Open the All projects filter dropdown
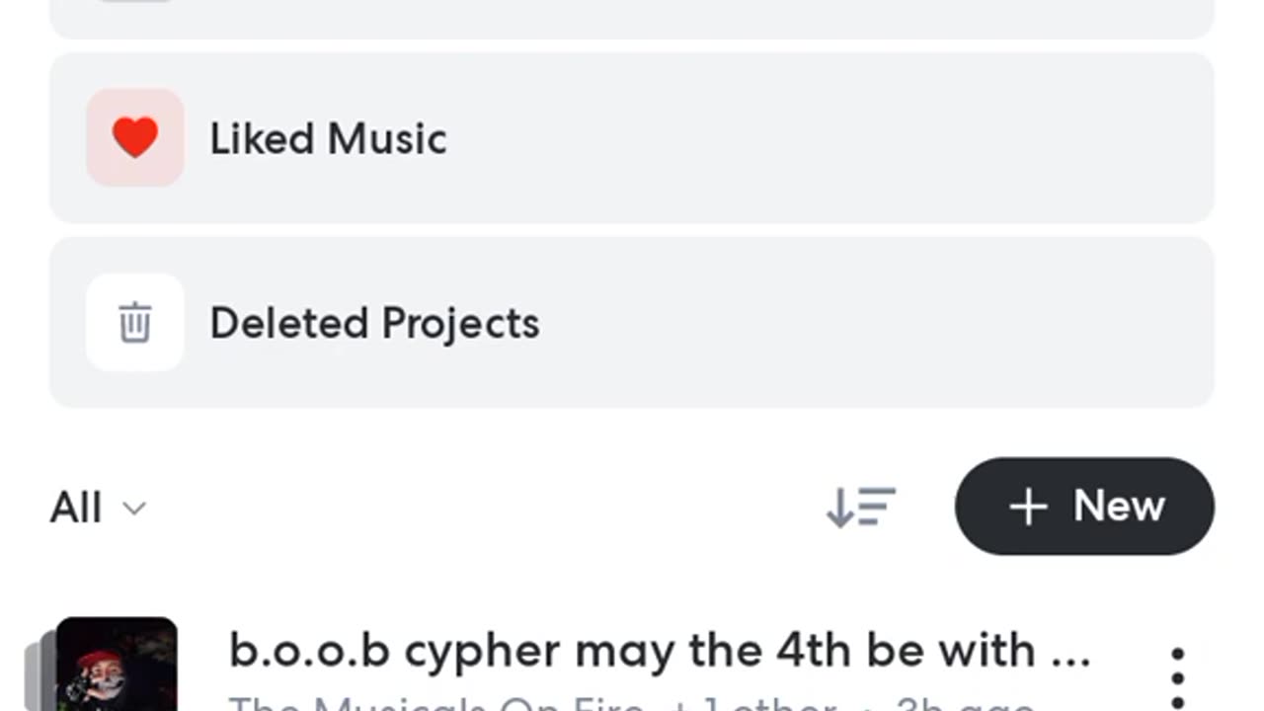 click(x=98, y=508)
